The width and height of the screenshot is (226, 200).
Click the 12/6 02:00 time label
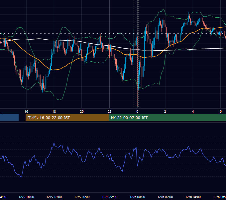pos(165,197)
